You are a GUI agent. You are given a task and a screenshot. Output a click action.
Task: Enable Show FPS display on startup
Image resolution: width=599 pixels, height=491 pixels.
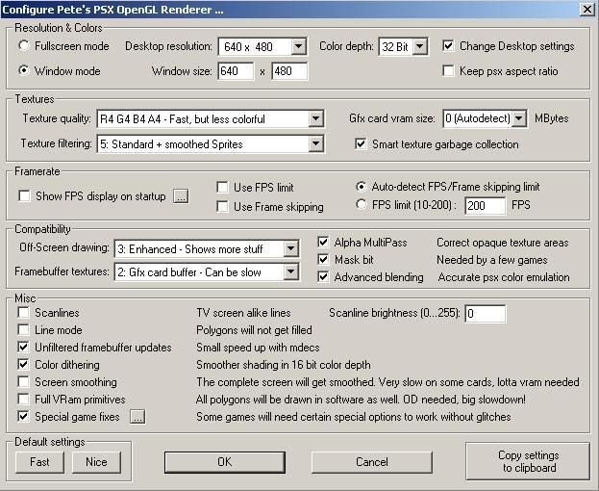tap(24, 195)
